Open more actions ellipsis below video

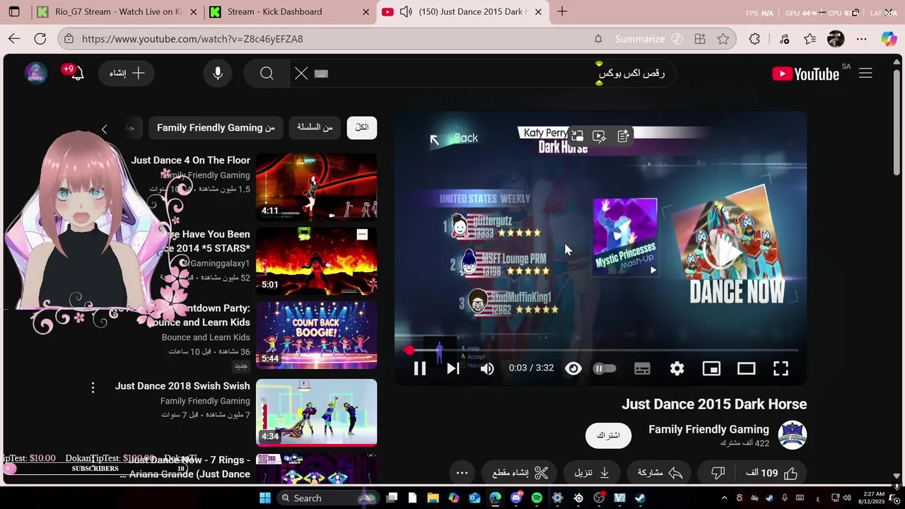point(462,473)
